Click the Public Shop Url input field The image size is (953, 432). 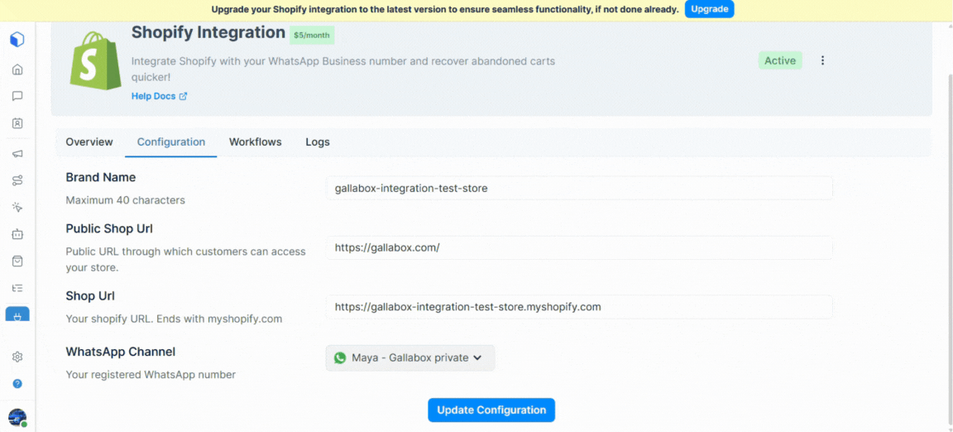click(x=578, y=247)
